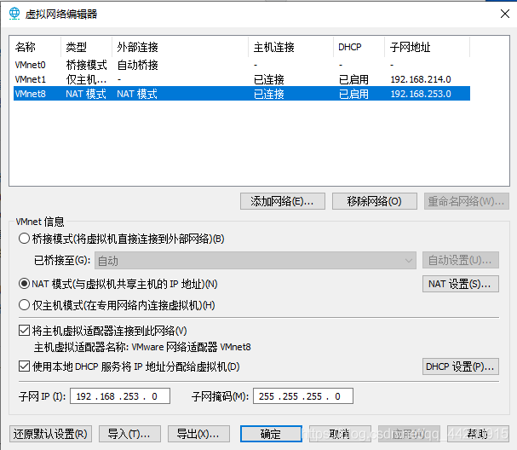Click the 应用 button
This screenshot has height=450, width=517.
coord(409,434)
